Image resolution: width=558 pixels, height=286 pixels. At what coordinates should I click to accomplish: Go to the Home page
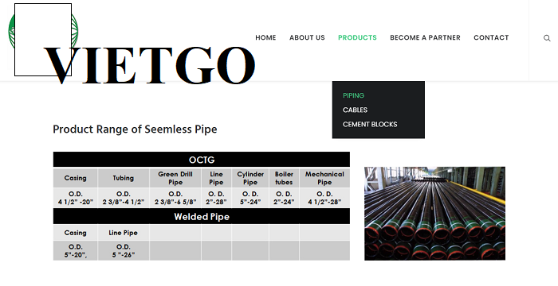pos(265,37)
